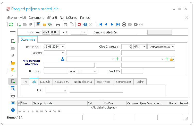Screen dimensions: 194x127
Task: Click the printer icon in the top toolbar
Action: click(x=58, y=24)
